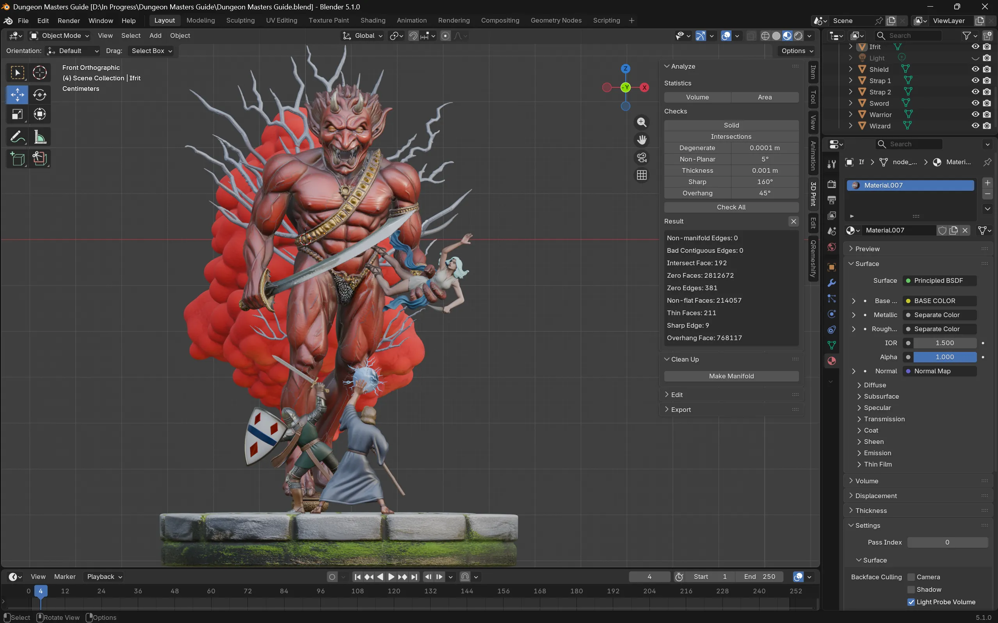Open the Playback dropdown in timeline

point(104,577)
